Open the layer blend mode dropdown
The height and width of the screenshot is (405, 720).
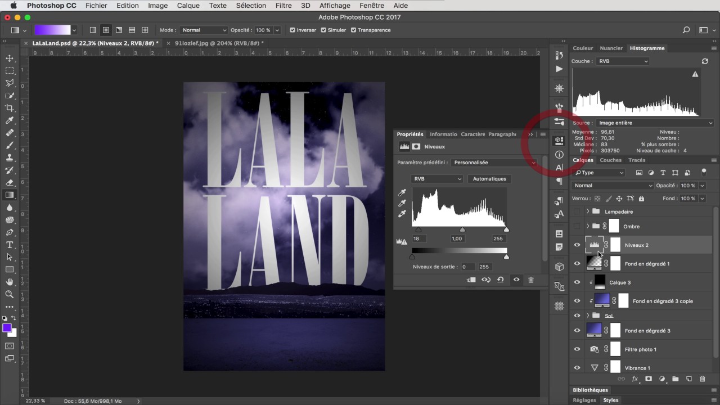click(x=613, y=186)
